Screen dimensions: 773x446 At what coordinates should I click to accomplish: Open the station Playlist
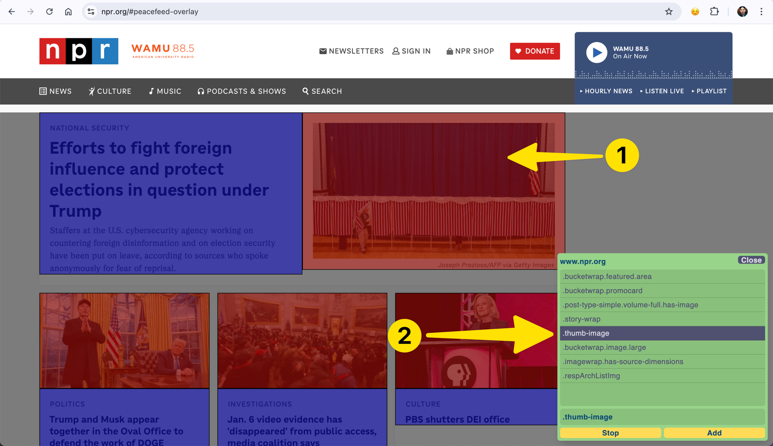(x=709, y=91)
